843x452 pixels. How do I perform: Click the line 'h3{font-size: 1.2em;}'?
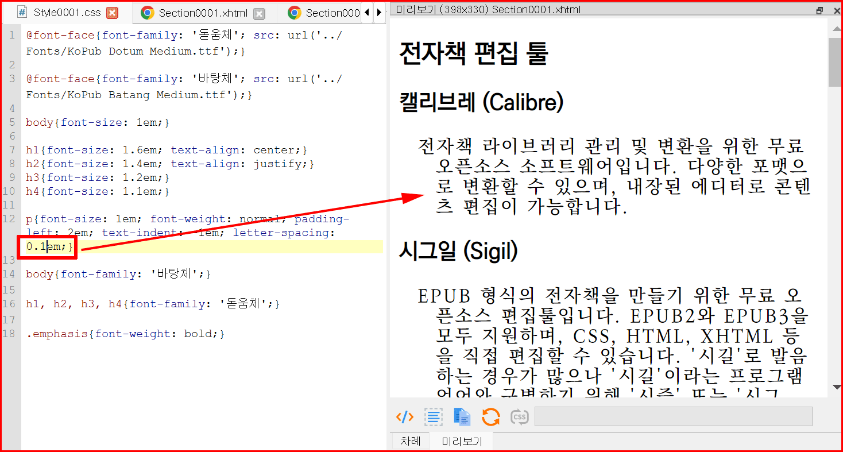point(98,177)
